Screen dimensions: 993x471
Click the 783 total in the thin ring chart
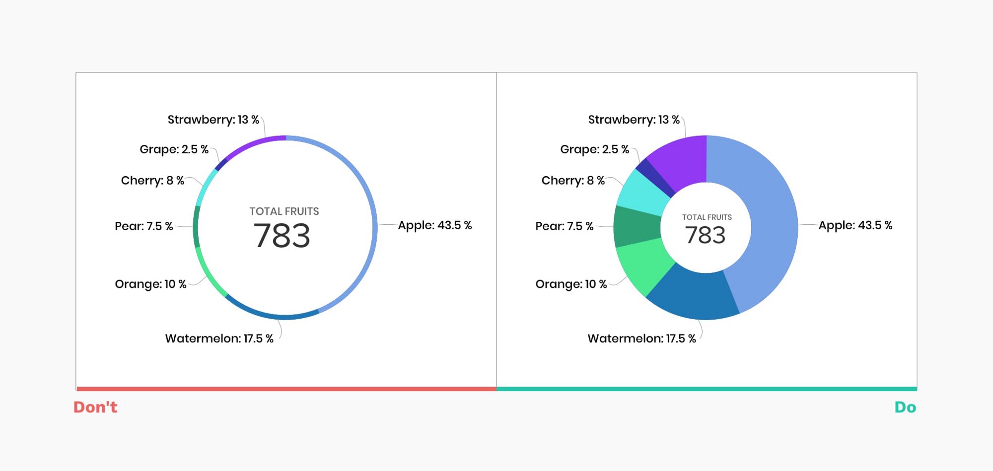coord(282,236)
